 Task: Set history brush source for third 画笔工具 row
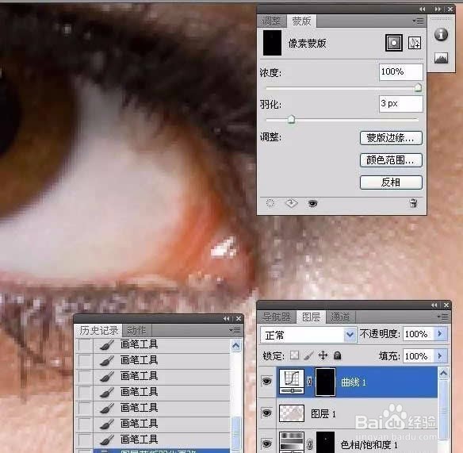click(85, 376)
